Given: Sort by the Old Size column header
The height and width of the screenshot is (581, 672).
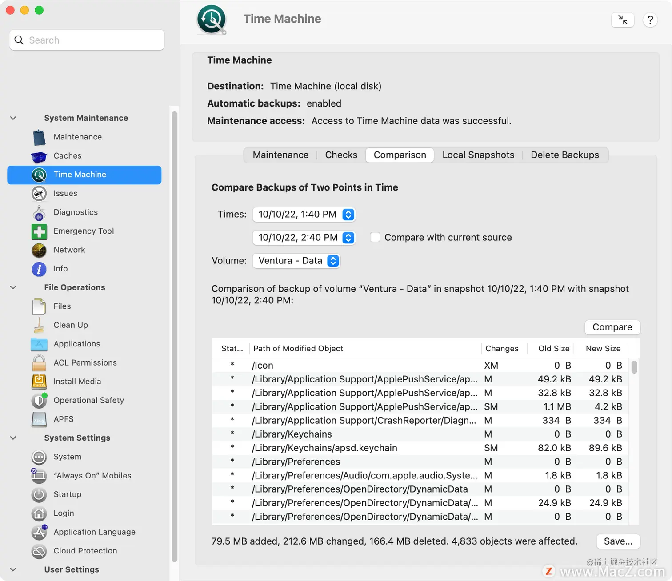Looking at the screenshot, I should tap(551, 349).
